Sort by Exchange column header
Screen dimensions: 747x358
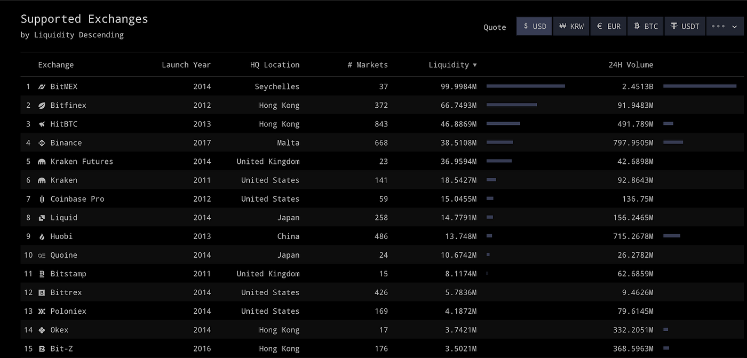55,65
